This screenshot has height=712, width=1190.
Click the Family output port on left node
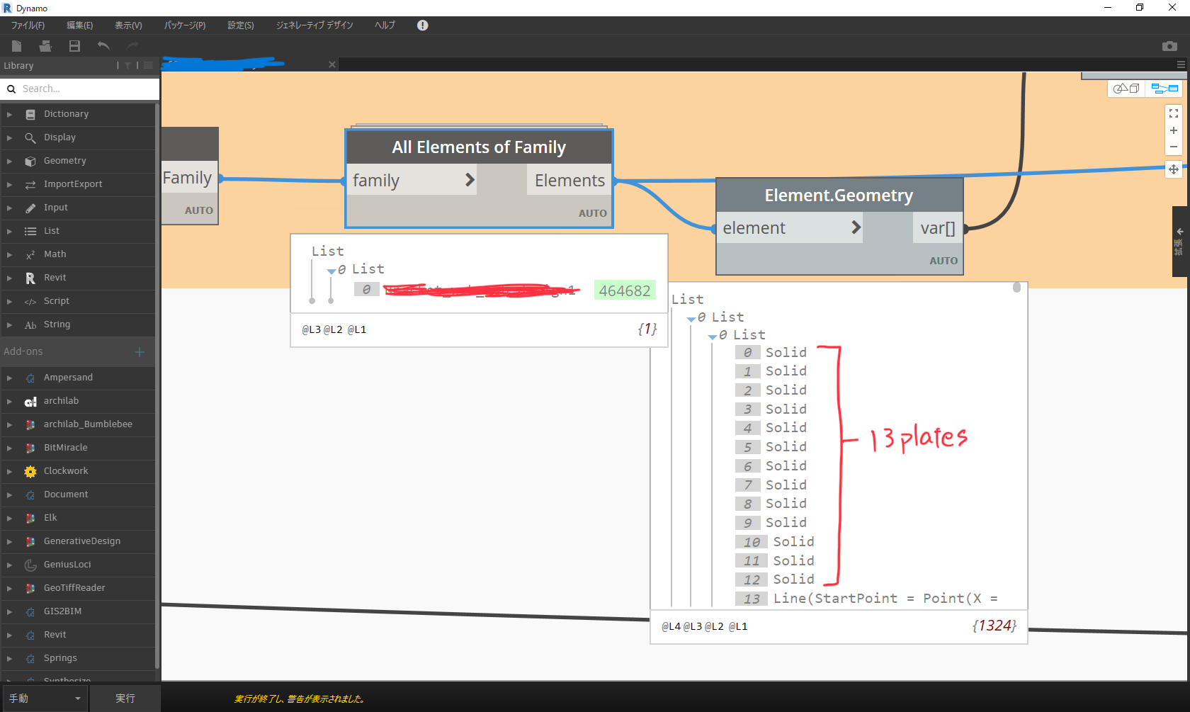[x=188, y=178]
